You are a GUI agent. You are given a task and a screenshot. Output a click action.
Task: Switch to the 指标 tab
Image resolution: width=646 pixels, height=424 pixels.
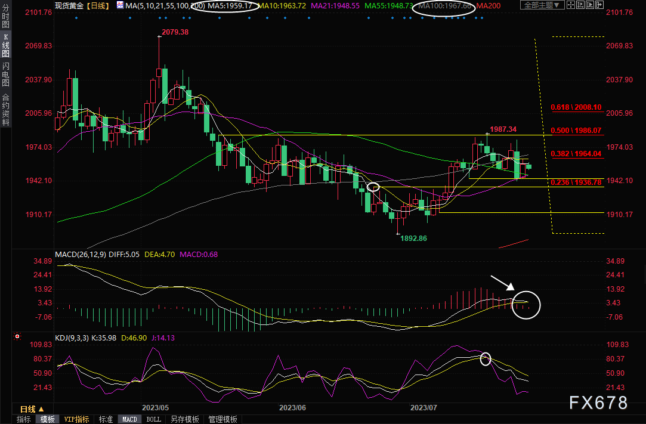pyautogui.click(x=23, y=419)
